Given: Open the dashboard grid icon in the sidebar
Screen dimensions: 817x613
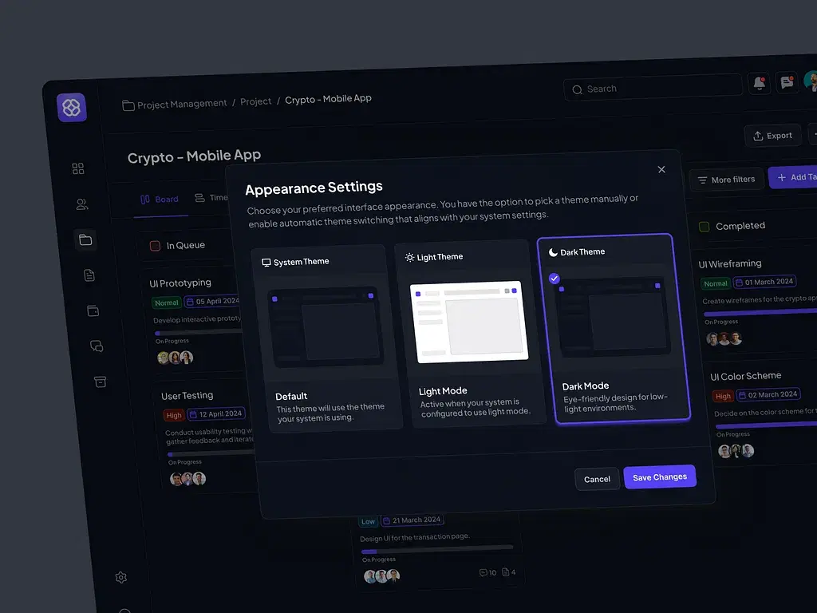Looking at the screenshot, I should (x=78, y=168).
